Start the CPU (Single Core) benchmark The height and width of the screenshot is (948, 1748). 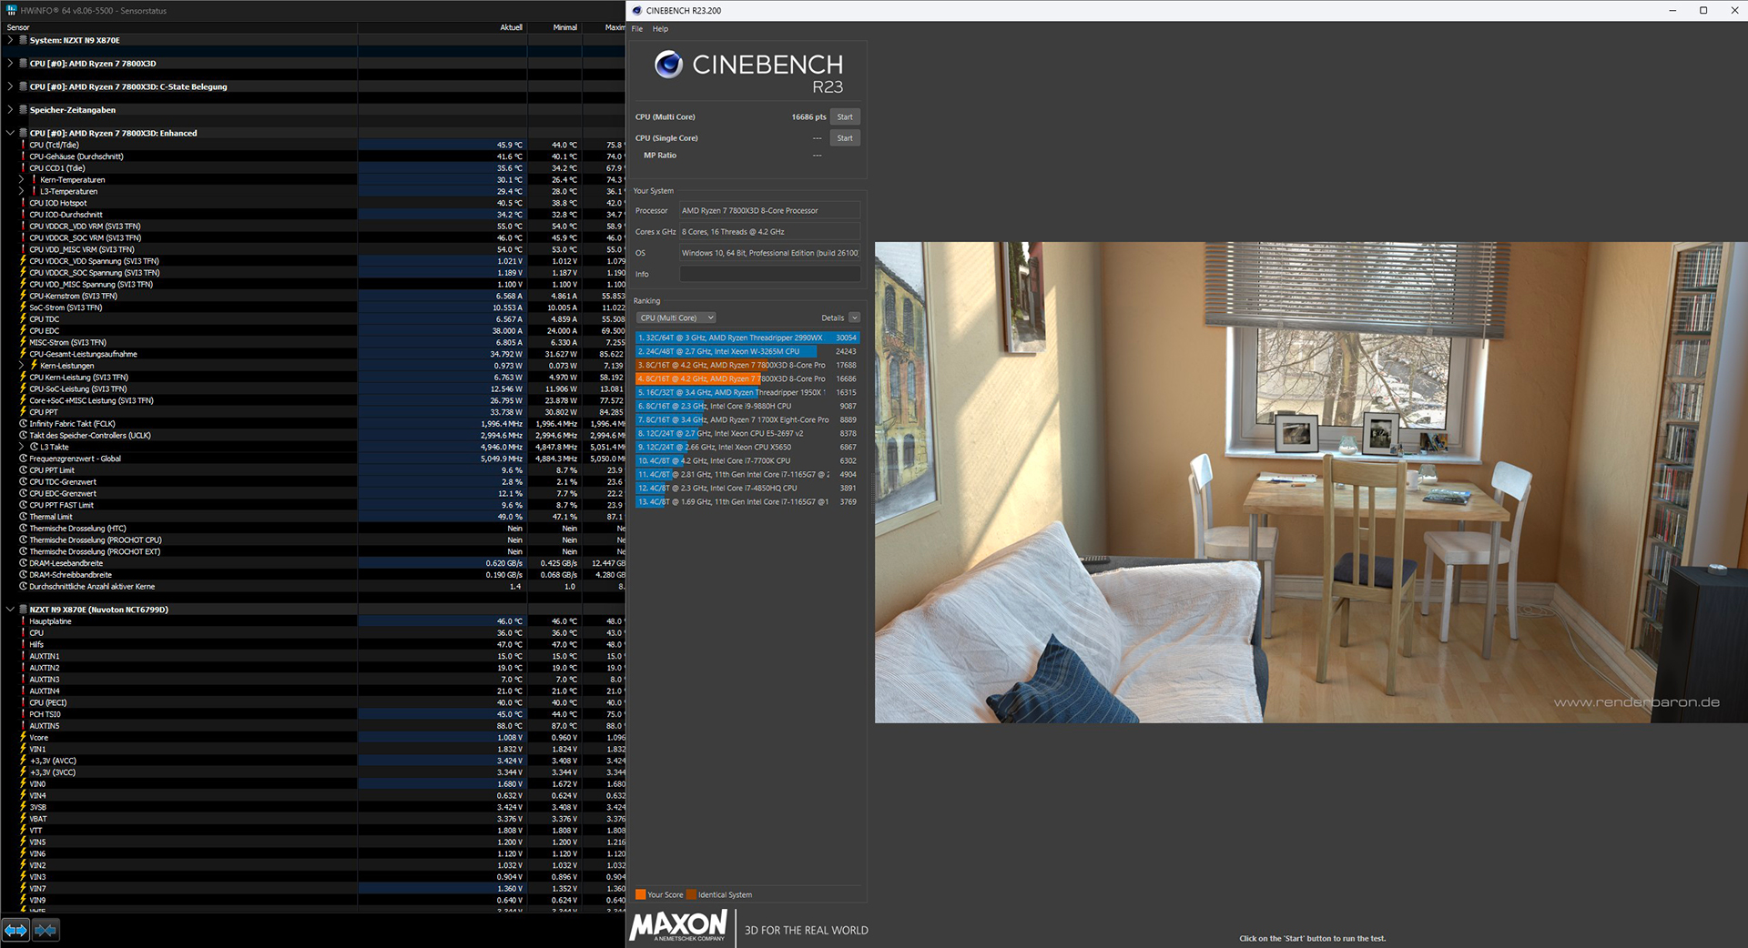845,138
